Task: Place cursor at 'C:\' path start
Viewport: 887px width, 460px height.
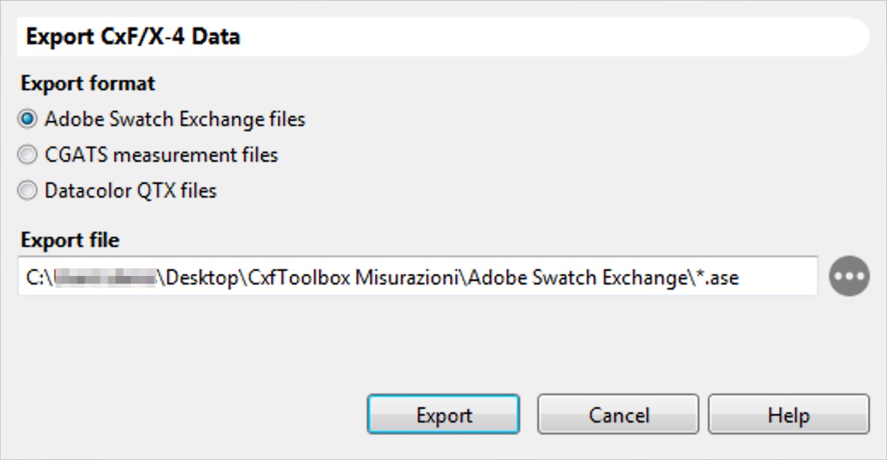Action: point(32,277)
